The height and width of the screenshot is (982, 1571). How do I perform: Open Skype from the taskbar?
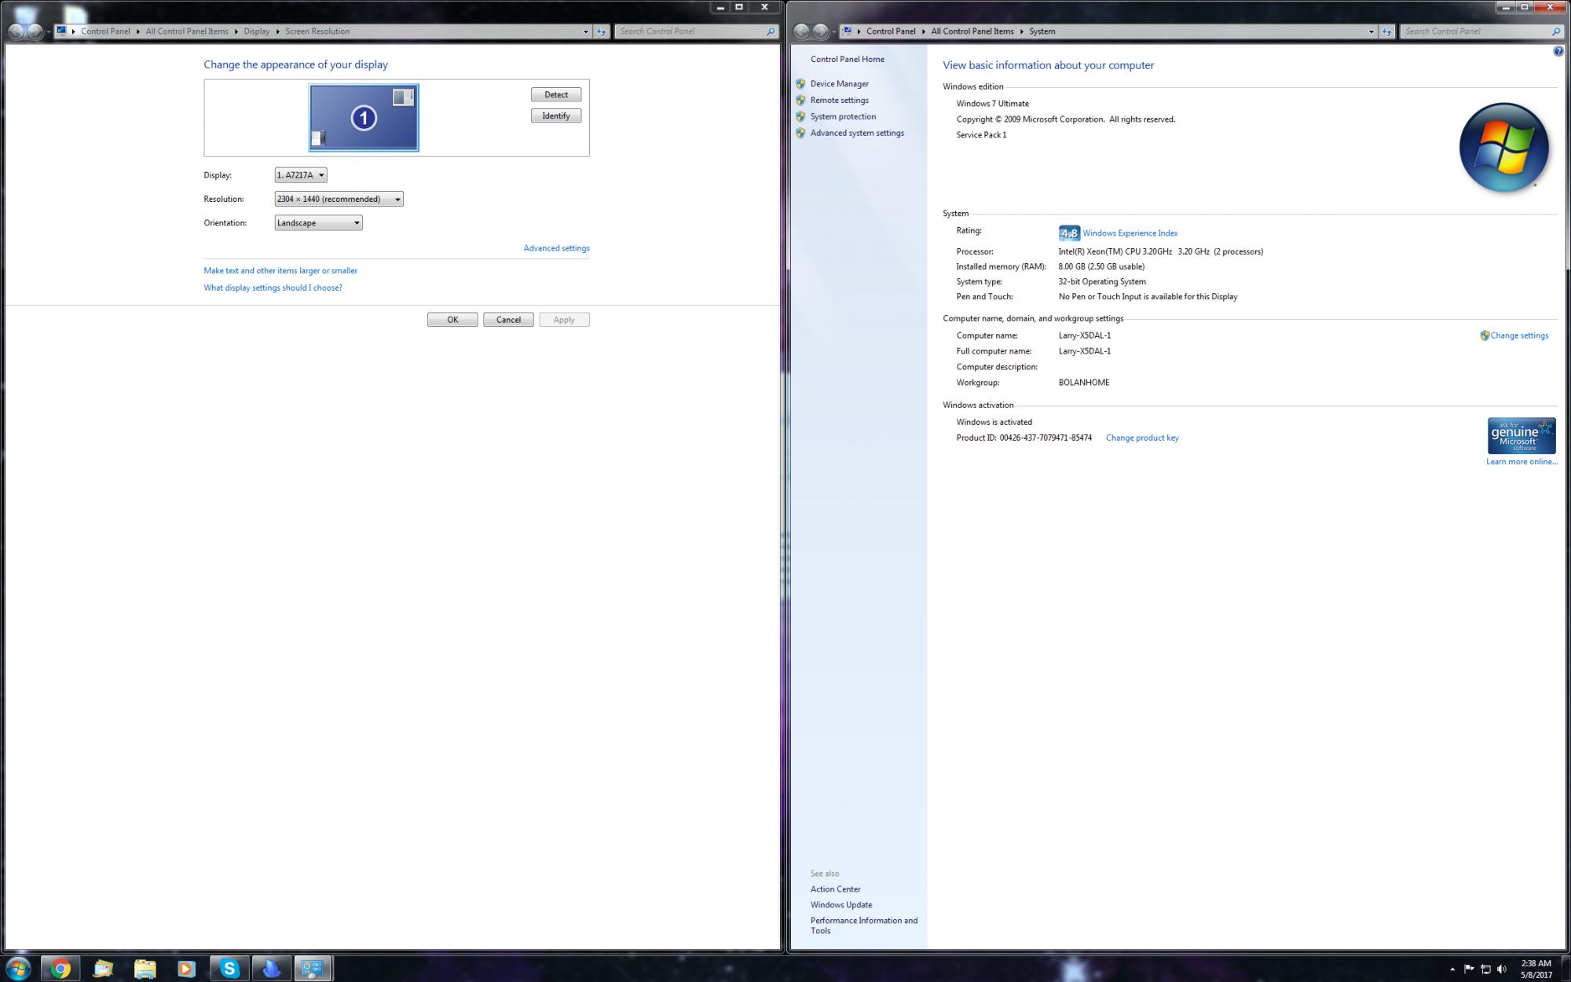(x=229, y=969)
